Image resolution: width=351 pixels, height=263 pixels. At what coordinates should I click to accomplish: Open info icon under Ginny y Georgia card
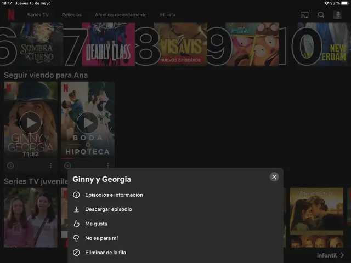pos(10,165)
